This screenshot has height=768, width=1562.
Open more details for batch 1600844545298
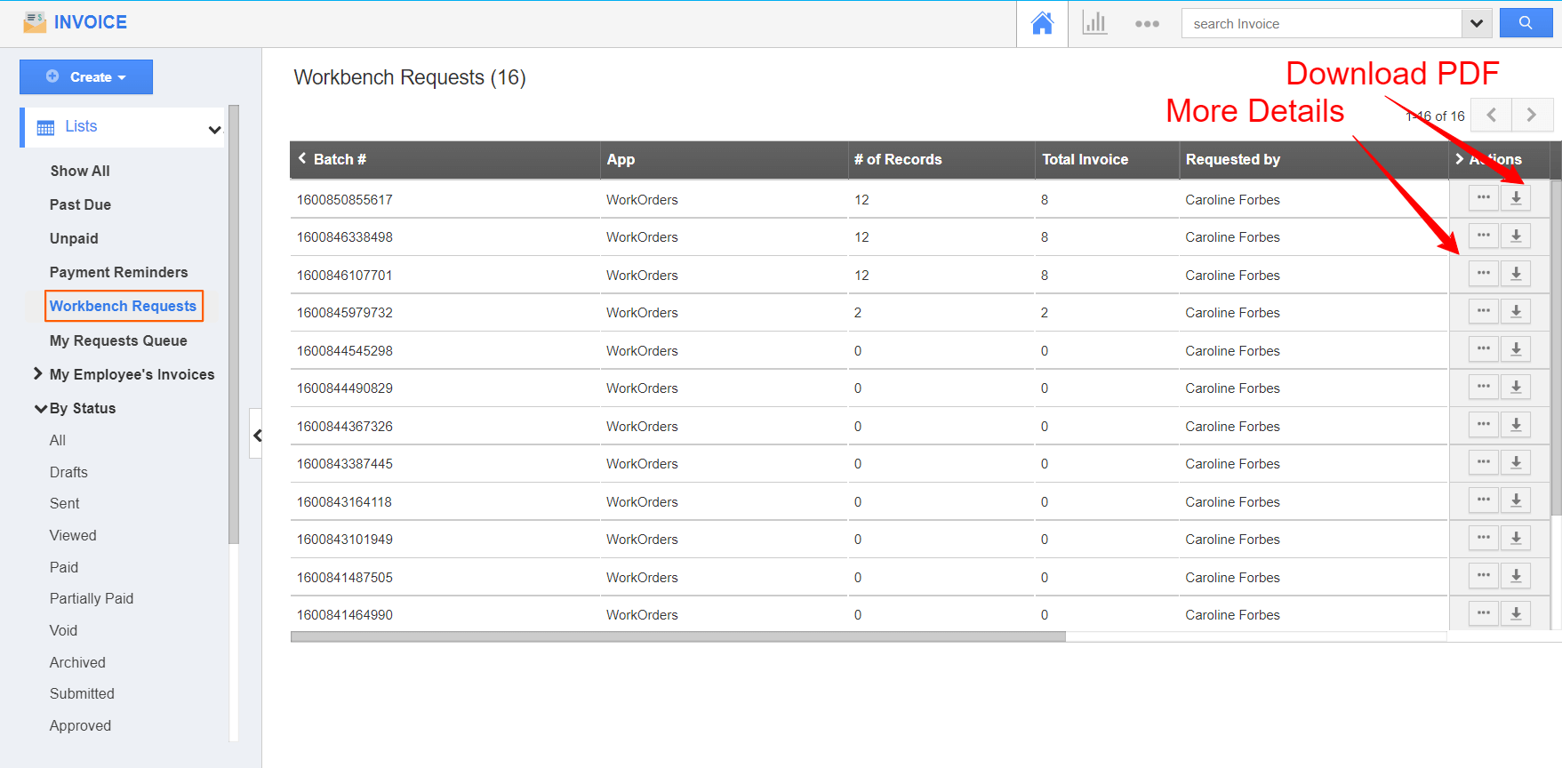coord(1483,349)
